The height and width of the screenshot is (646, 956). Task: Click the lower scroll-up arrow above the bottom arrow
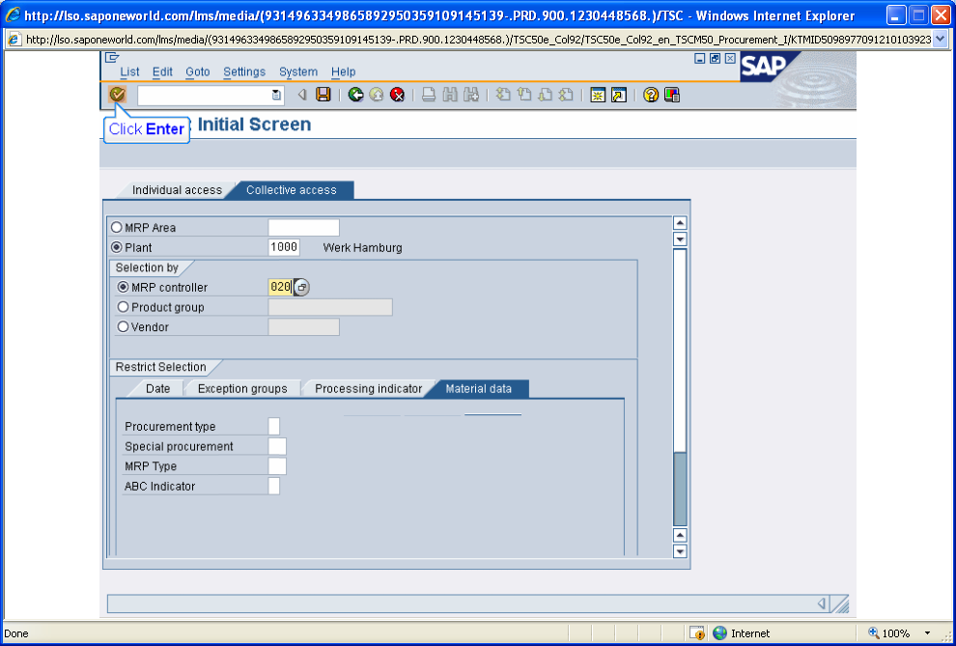coord(680,535)
